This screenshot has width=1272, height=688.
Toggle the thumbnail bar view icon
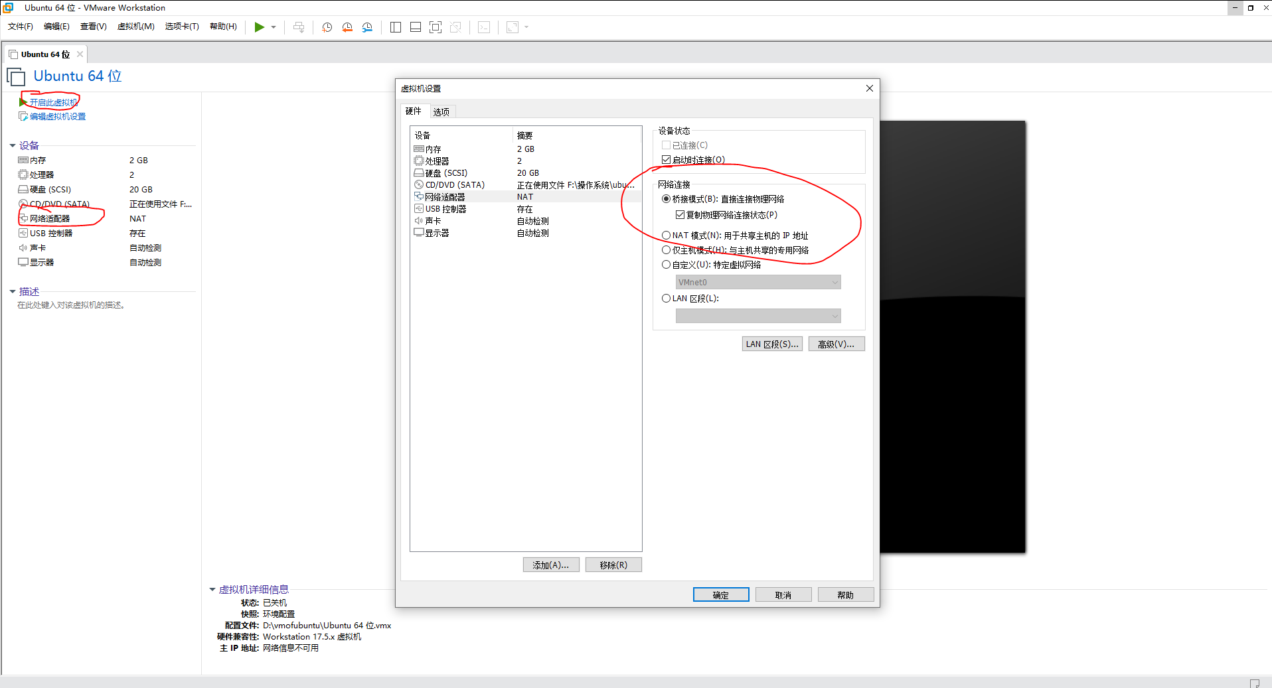click(x=416, y=27)
